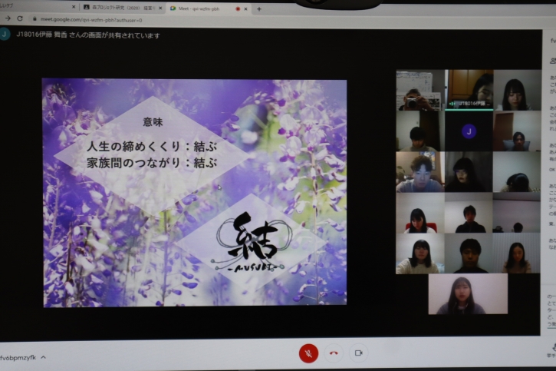
Task: Click the shared-screen notice for J18016伊藤 舞香
Action: (x=88, y=35)
